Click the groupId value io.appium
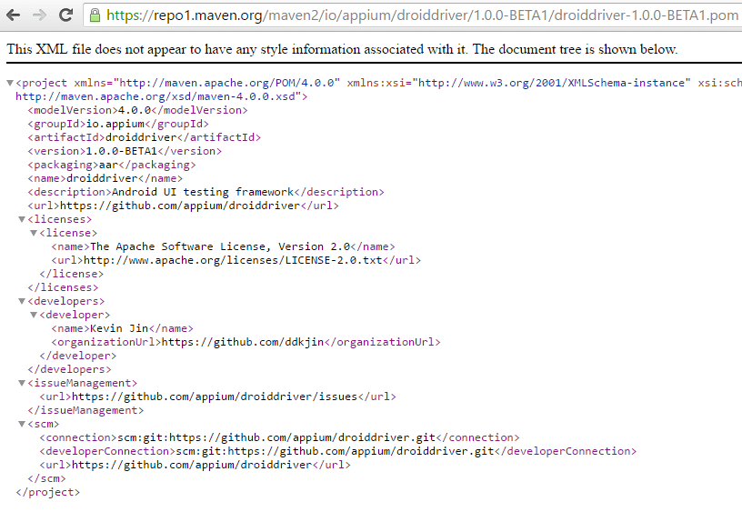This screenshot has width=742, height=512. click(x=115, y=124)
